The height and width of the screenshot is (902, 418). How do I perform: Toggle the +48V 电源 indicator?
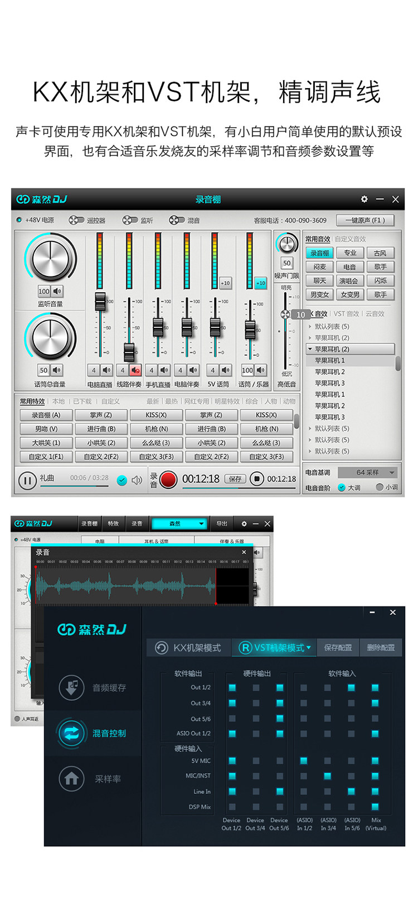click(19, 220)
